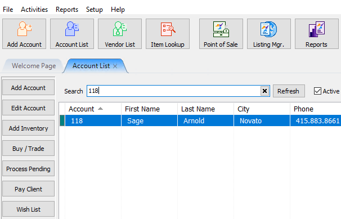Select the Arnold last name cell

click(x=206, y=120)
